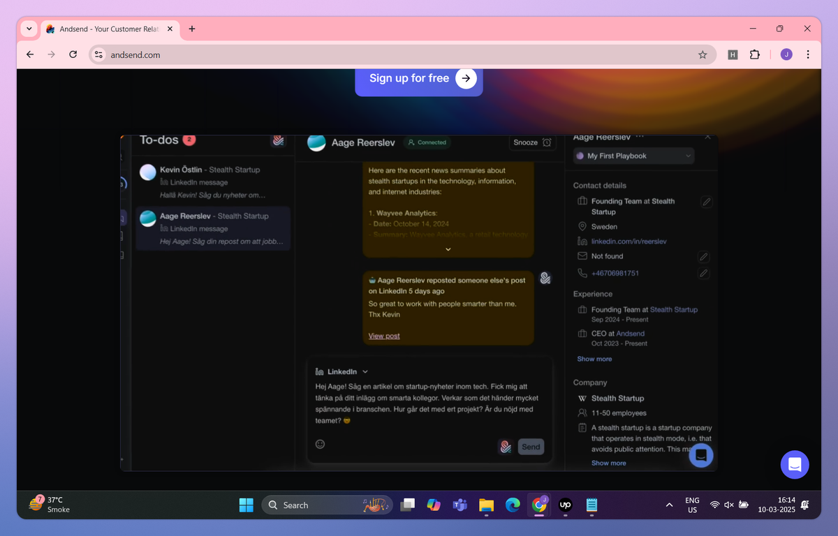
Task: Open Kevin Östlin's to-do item
Action: click(214, 182)
